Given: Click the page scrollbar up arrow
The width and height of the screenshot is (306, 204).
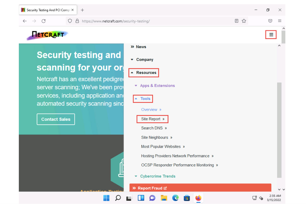Looking at the screenshot, I should pos(284,28).
